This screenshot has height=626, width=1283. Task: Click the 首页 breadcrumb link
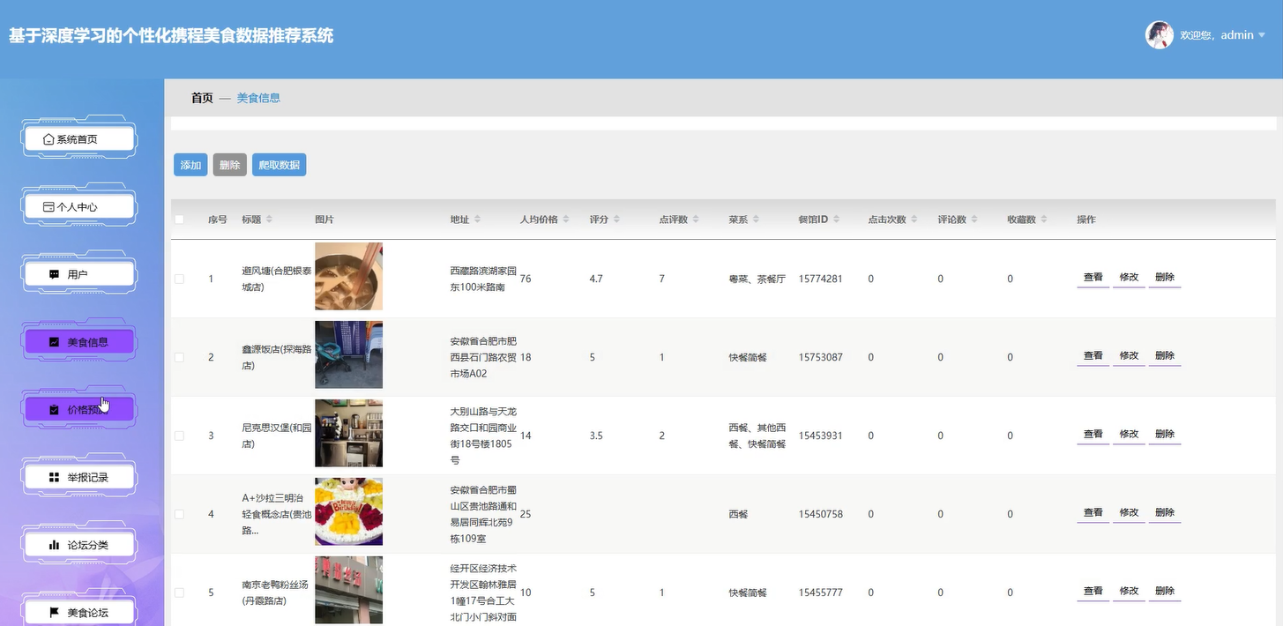202,98
